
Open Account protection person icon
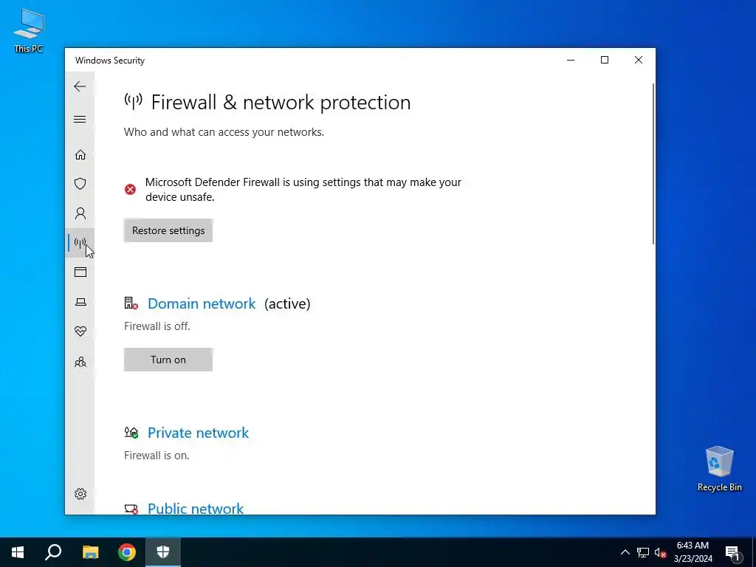click(x=80, y=213)
